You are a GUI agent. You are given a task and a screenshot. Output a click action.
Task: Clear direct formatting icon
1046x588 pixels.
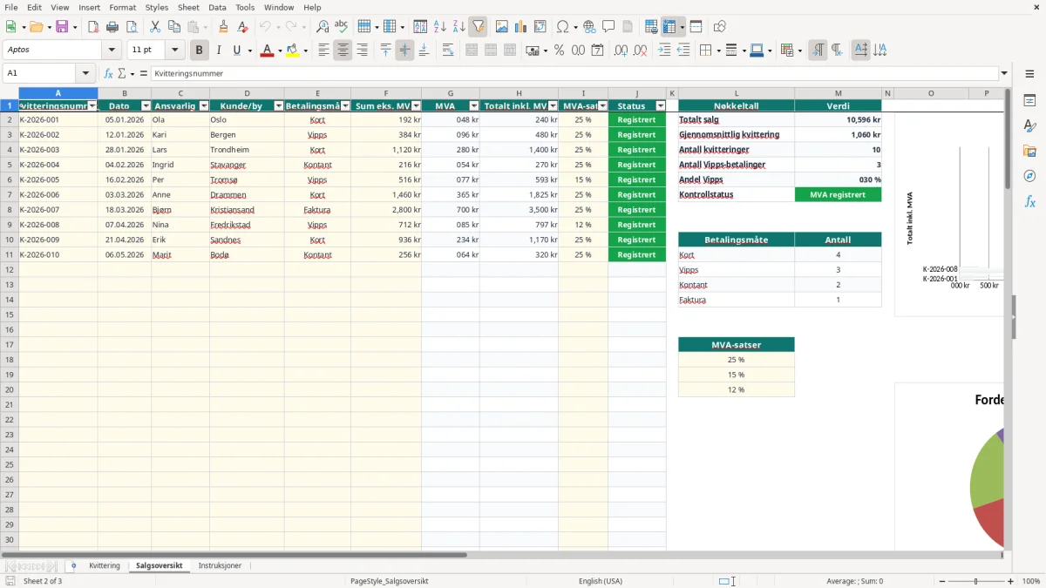point(242,27)
